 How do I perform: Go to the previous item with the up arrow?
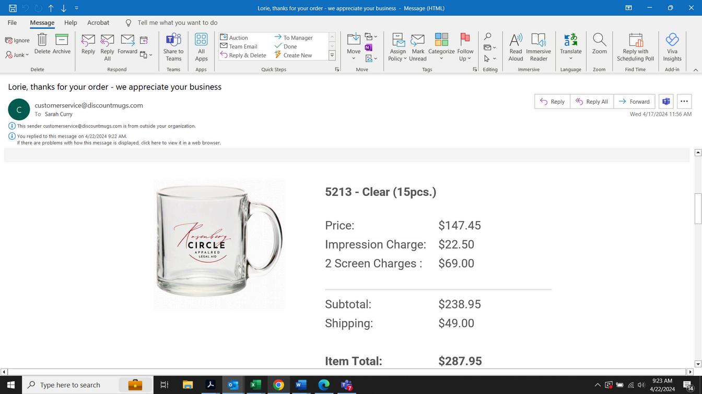tap(51, 8)
